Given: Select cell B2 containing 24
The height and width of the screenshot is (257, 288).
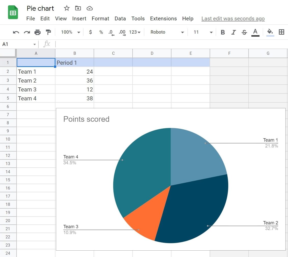Looking at the screenshot, I should [75, 72].
